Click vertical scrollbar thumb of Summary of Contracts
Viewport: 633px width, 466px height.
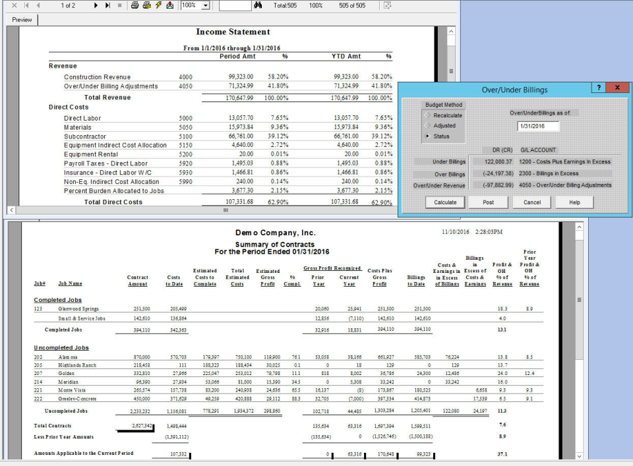click(580, 300)
